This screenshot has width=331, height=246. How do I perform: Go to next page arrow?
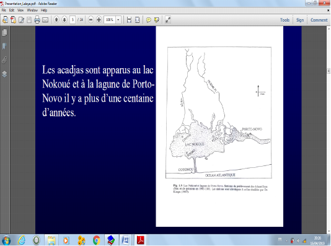coord(64,20)
